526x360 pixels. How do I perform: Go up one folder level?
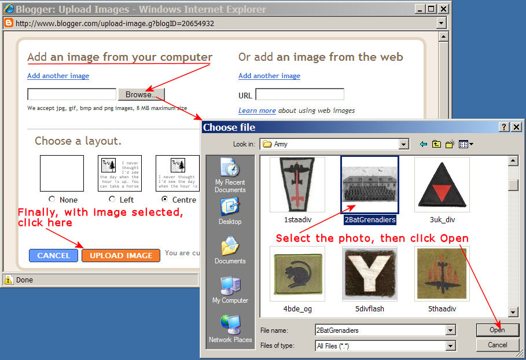pos(436,144)
